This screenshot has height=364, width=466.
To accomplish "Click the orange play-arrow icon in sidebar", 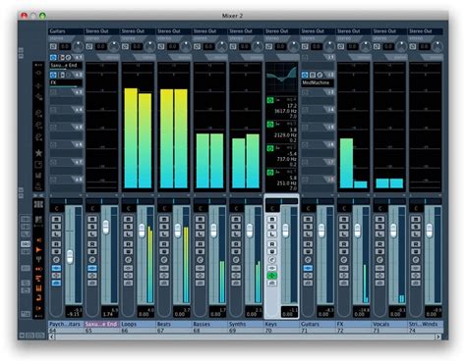I will click(38, 250).
